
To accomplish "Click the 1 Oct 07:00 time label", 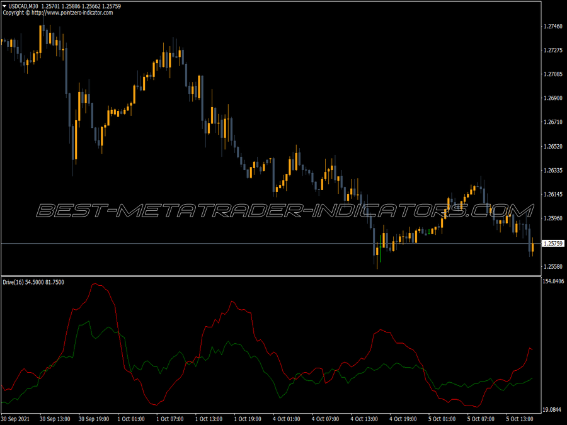I will (x=170, y=419).
